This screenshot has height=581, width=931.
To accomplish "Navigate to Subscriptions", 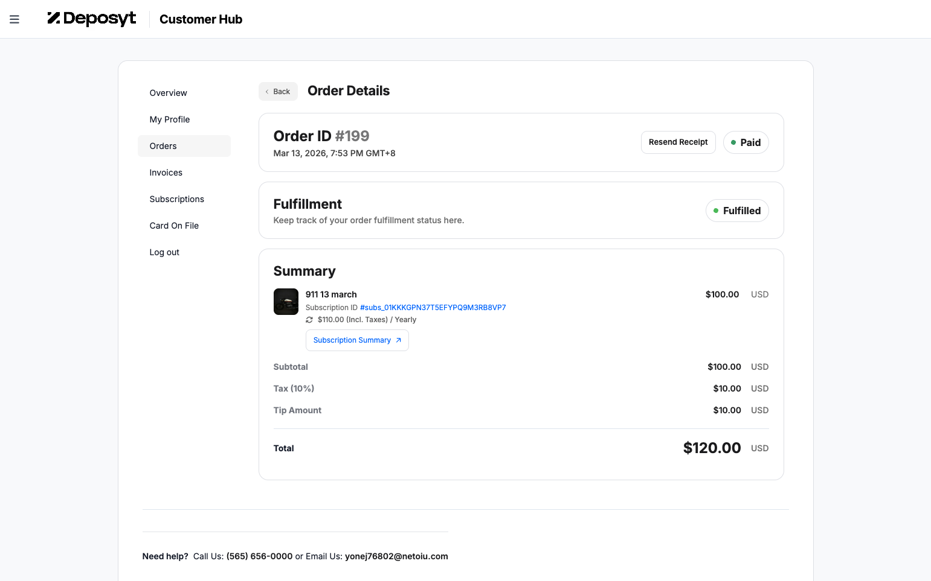I will click(177, 199).
